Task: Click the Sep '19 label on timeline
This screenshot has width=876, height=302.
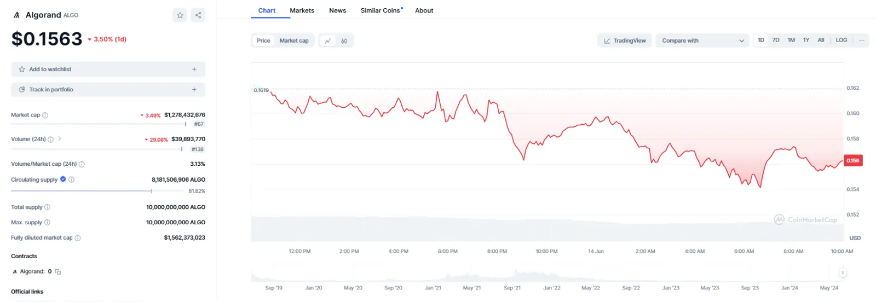Action: (274, 288)
